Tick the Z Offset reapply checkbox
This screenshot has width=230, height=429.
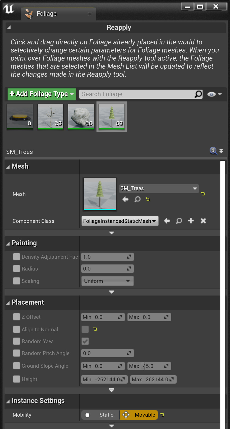coord(17,317)
